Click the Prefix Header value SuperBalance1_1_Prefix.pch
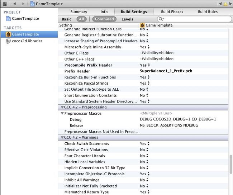This screenshot has width=233, height=195. (166, 71)
